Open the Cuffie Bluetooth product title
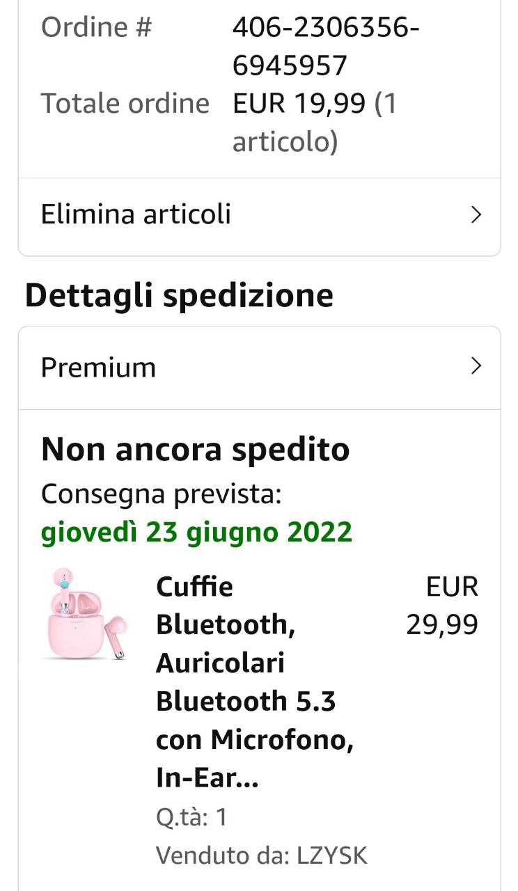518x891 pixels. click(255, 681)
